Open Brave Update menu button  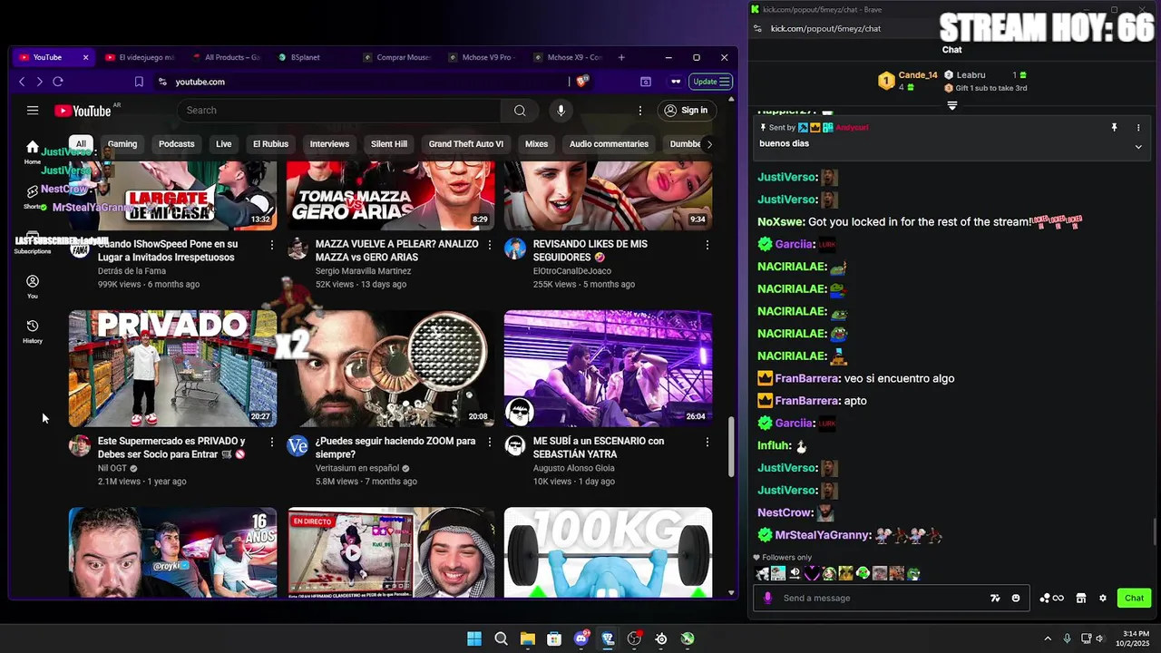pos(711,82)
